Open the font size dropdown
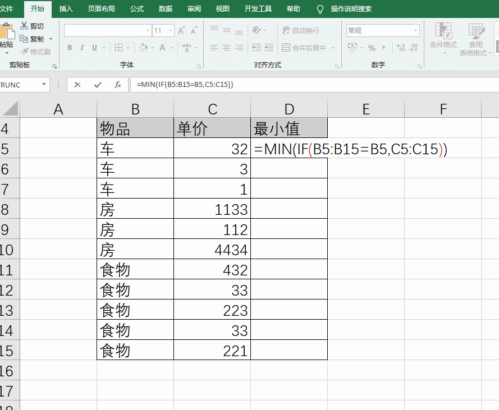Screen dimensions: 499x410 171,30
